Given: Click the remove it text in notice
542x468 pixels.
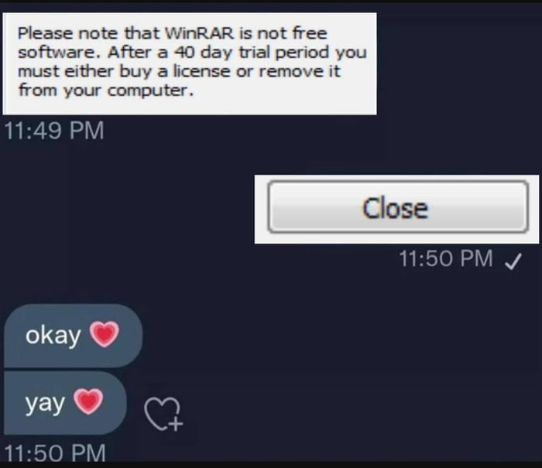Looking at the screenshot, I should (300, 71).
